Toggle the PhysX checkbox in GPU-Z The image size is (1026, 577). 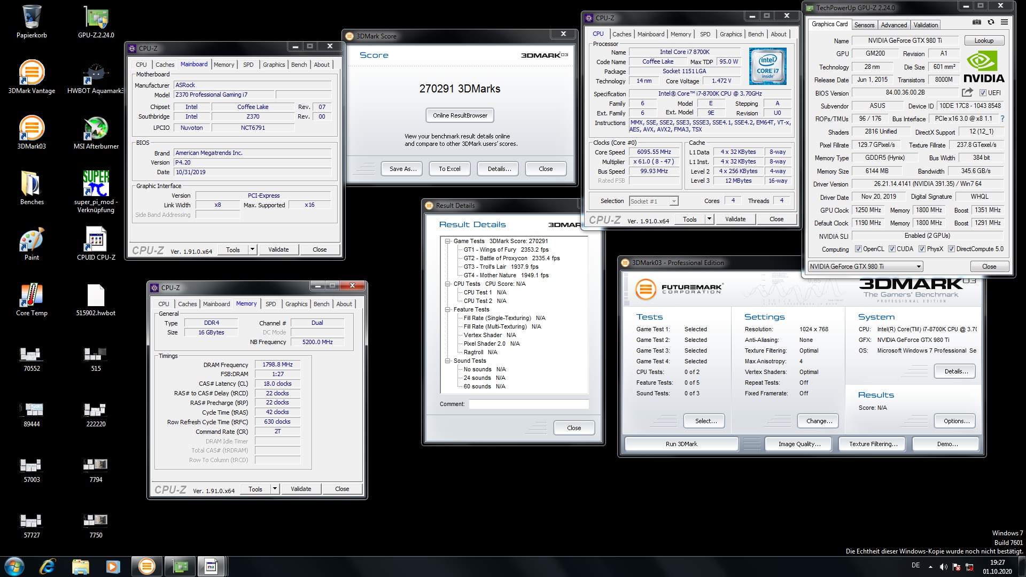click(922, 249)
